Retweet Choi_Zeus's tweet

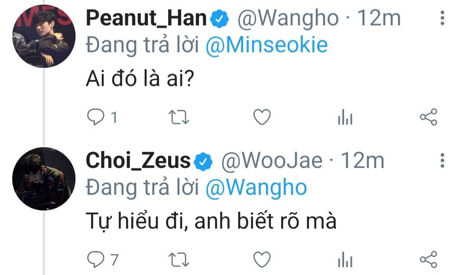[179, 259]
